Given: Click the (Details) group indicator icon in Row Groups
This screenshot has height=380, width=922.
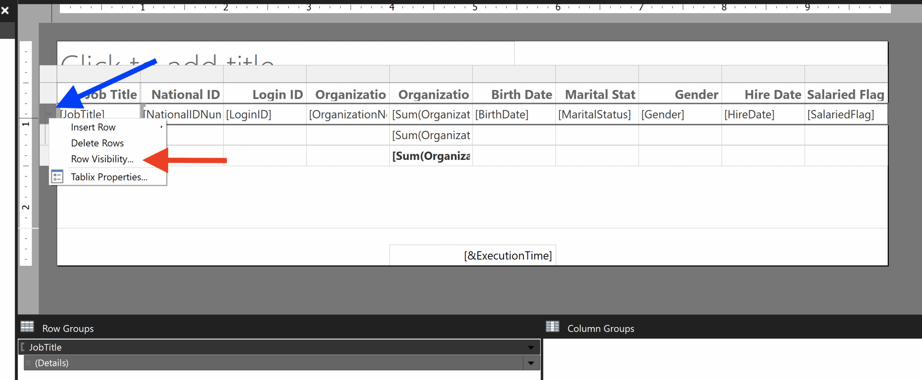Looking at the screenshot, I should pyautogui.click(x=29, y=363).
